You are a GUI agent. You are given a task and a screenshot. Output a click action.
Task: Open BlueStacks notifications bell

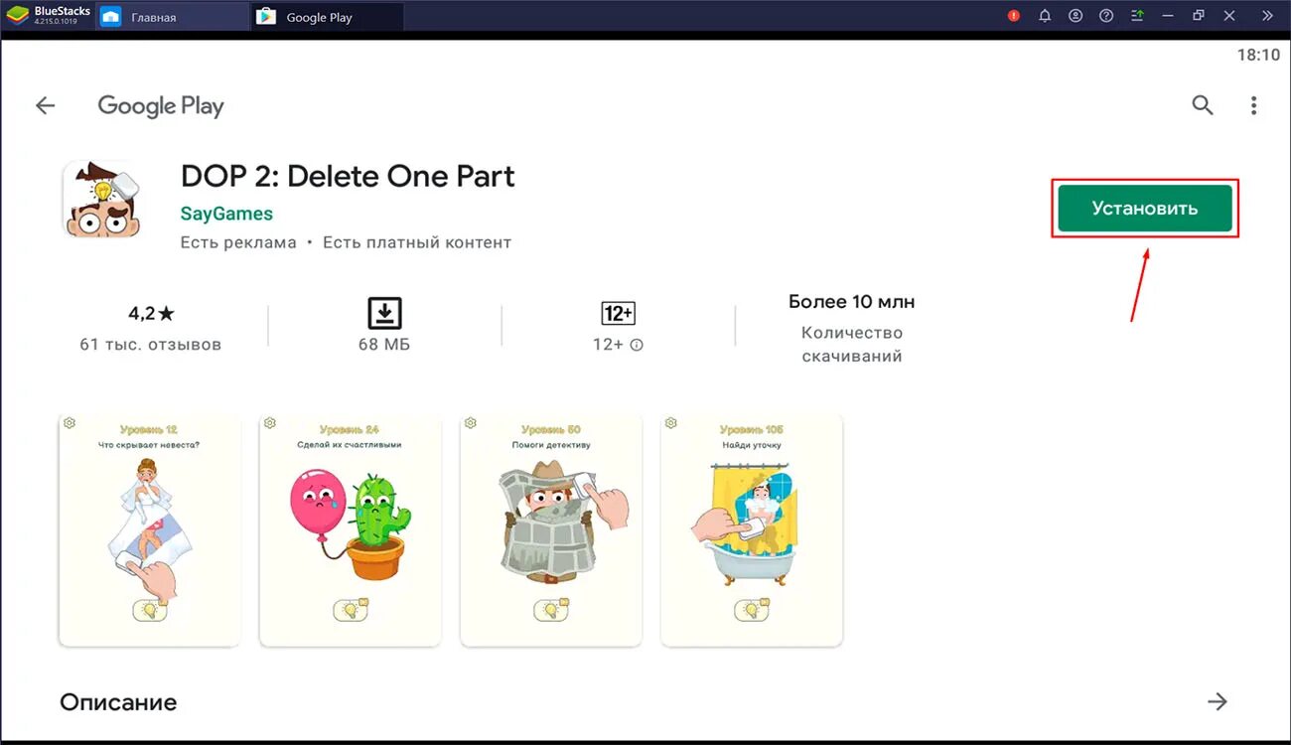pyautogui.click(x=1045, y=16)
